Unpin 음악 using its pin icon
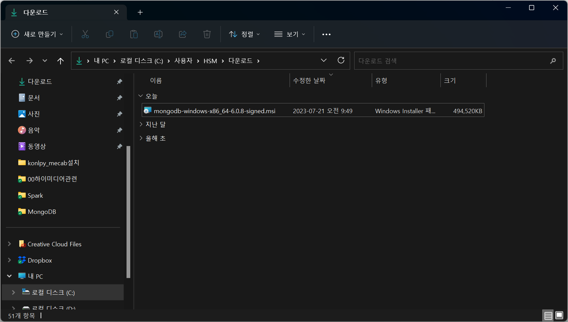Screen dimensions: 568x322 119,130
